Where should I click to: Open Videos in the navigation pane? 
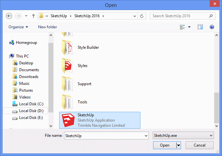point(25,97)
